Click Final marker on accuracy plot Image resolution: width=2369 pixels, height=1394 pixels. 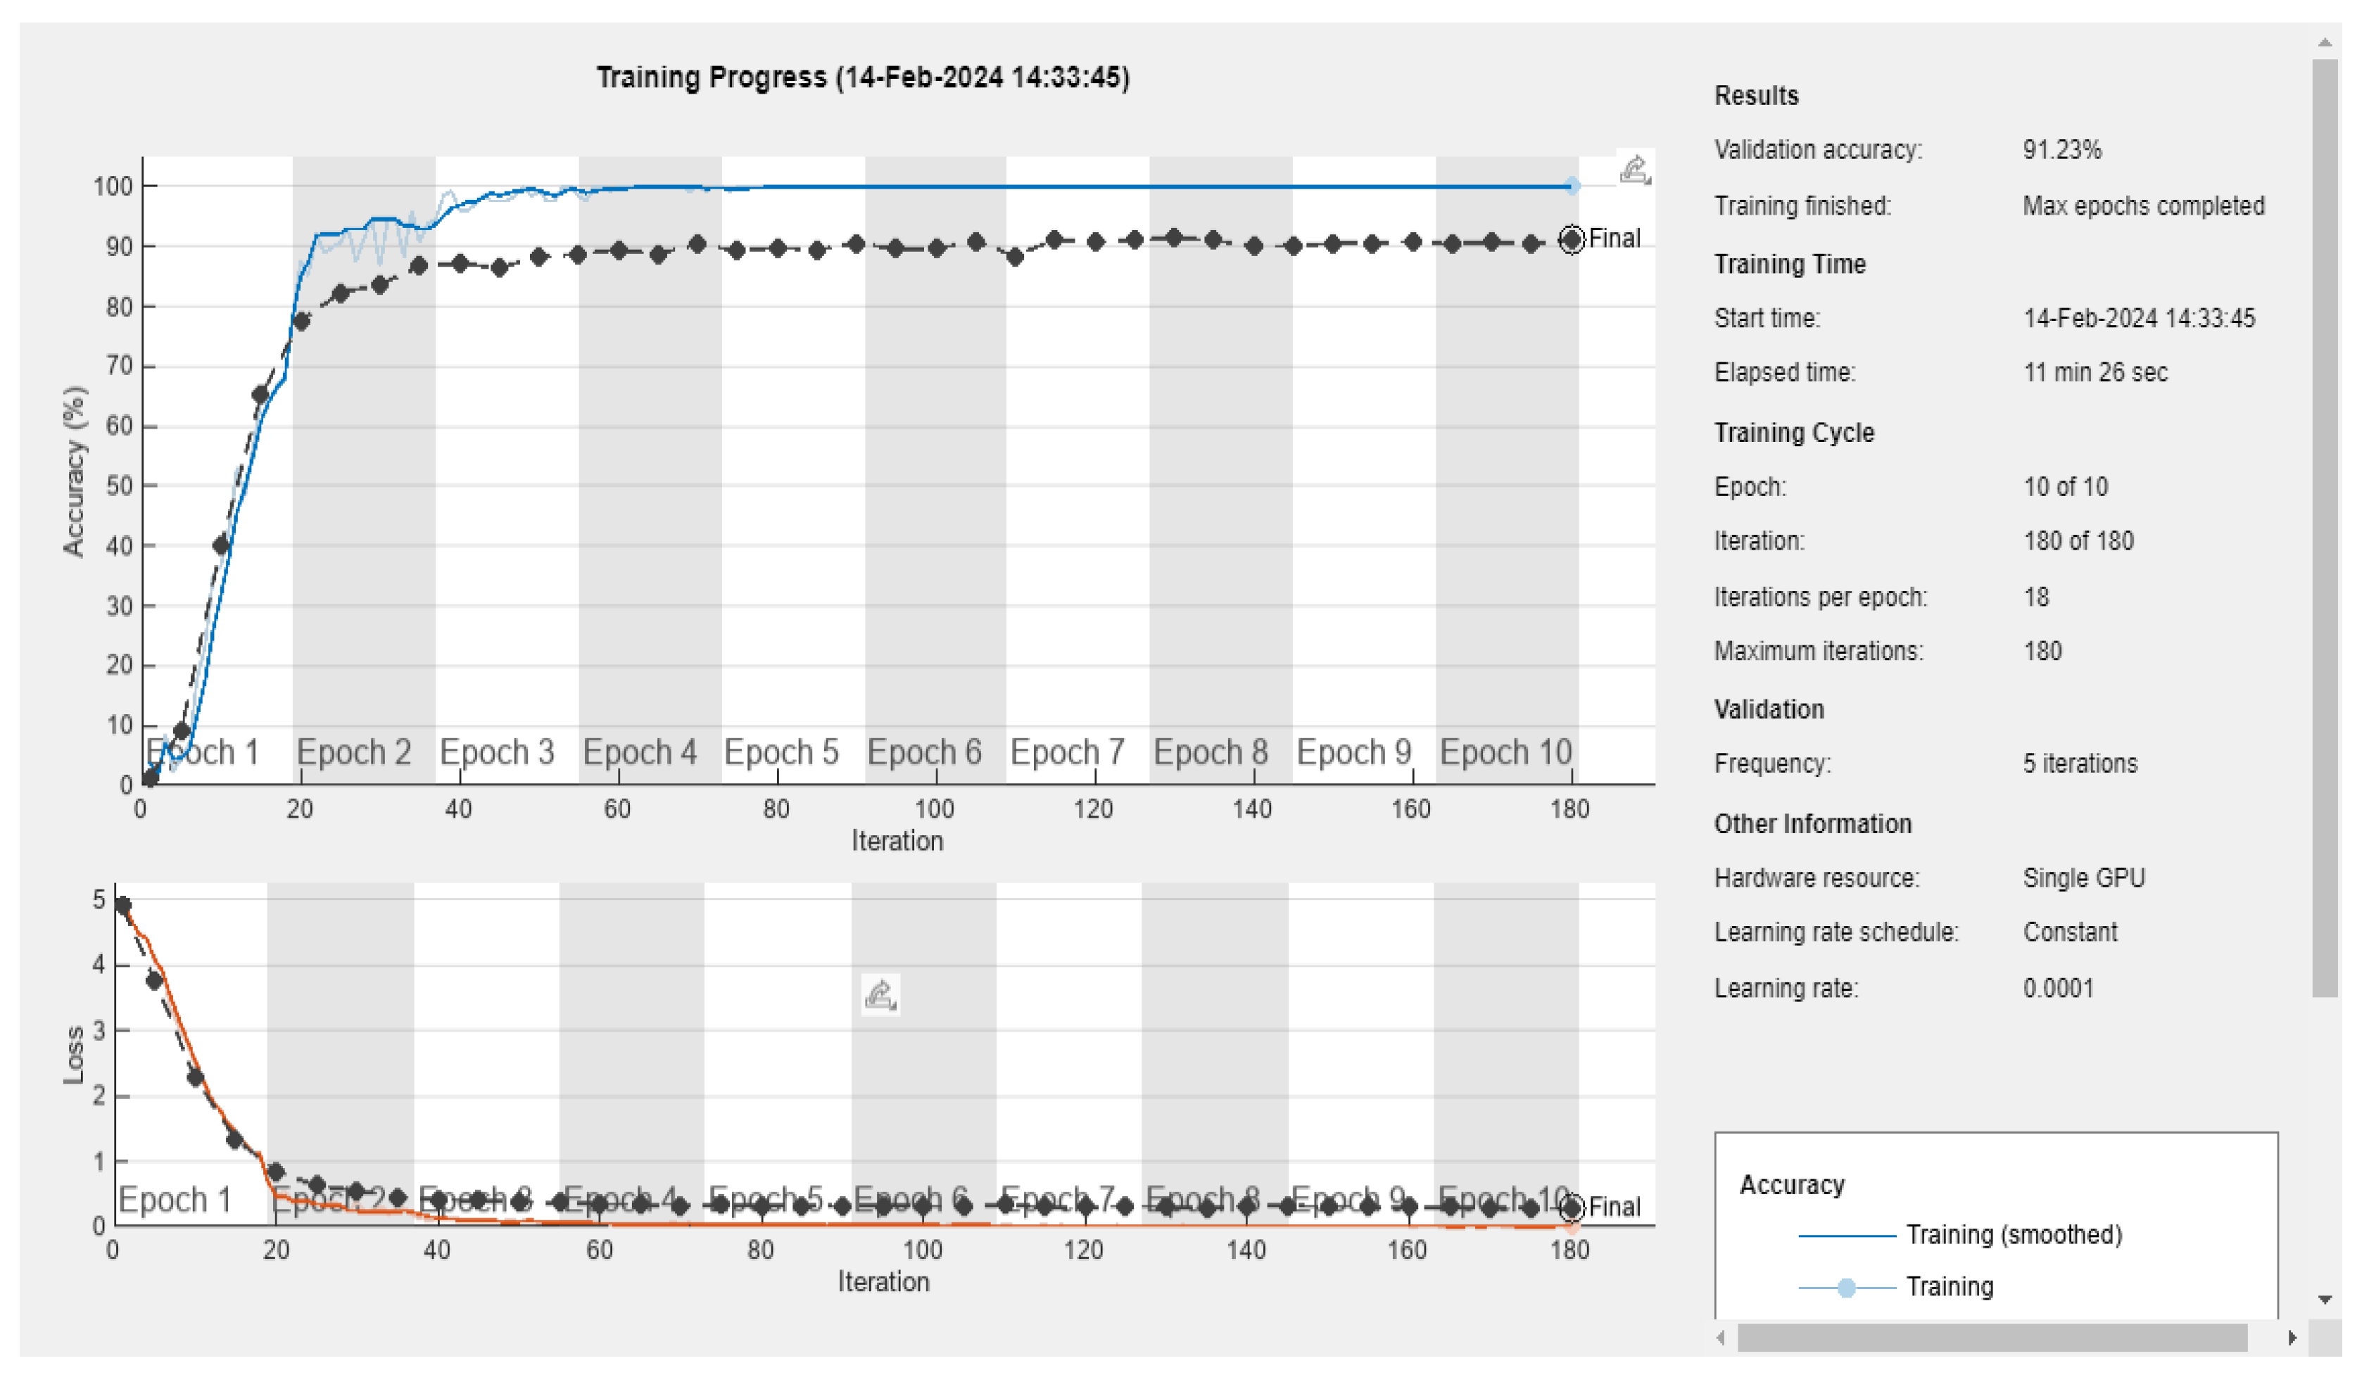click(x=1572, y=240)
